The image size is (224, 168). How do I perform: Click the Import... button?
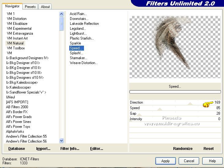(43, 149)
